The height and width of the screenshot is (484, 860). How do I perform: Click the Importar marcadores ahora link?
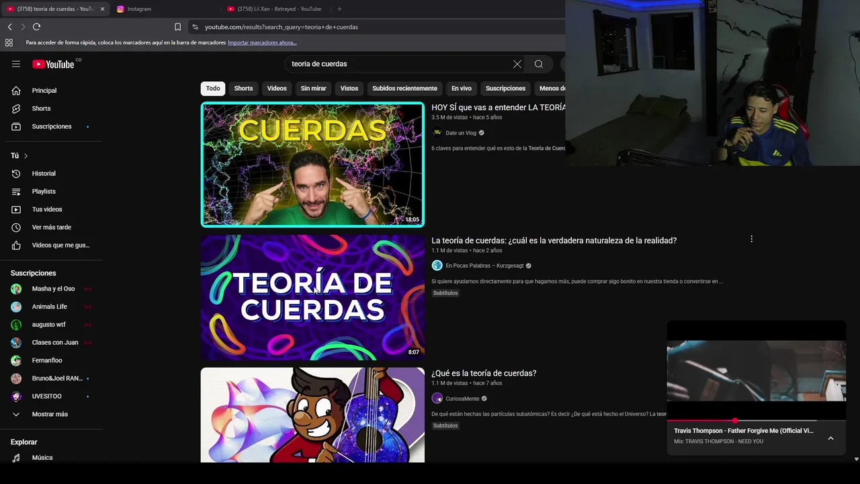coord(262,42)
